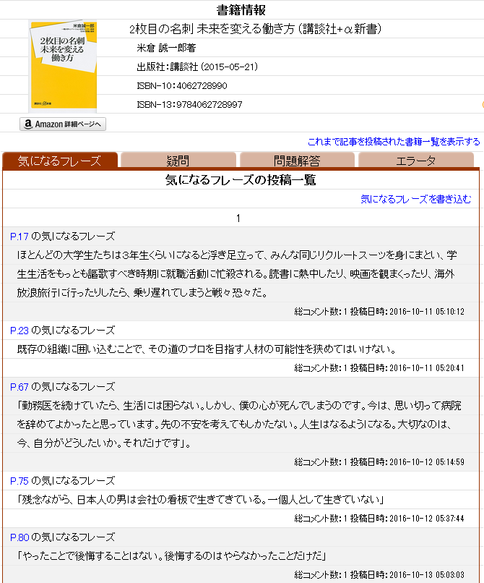The height and width of the screenshot is (583, 484).
Task: Open the P.75 page link
Action: [x=20, y=481]
